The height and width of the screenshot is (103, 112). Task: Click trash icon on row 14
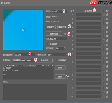click(107, 71)
